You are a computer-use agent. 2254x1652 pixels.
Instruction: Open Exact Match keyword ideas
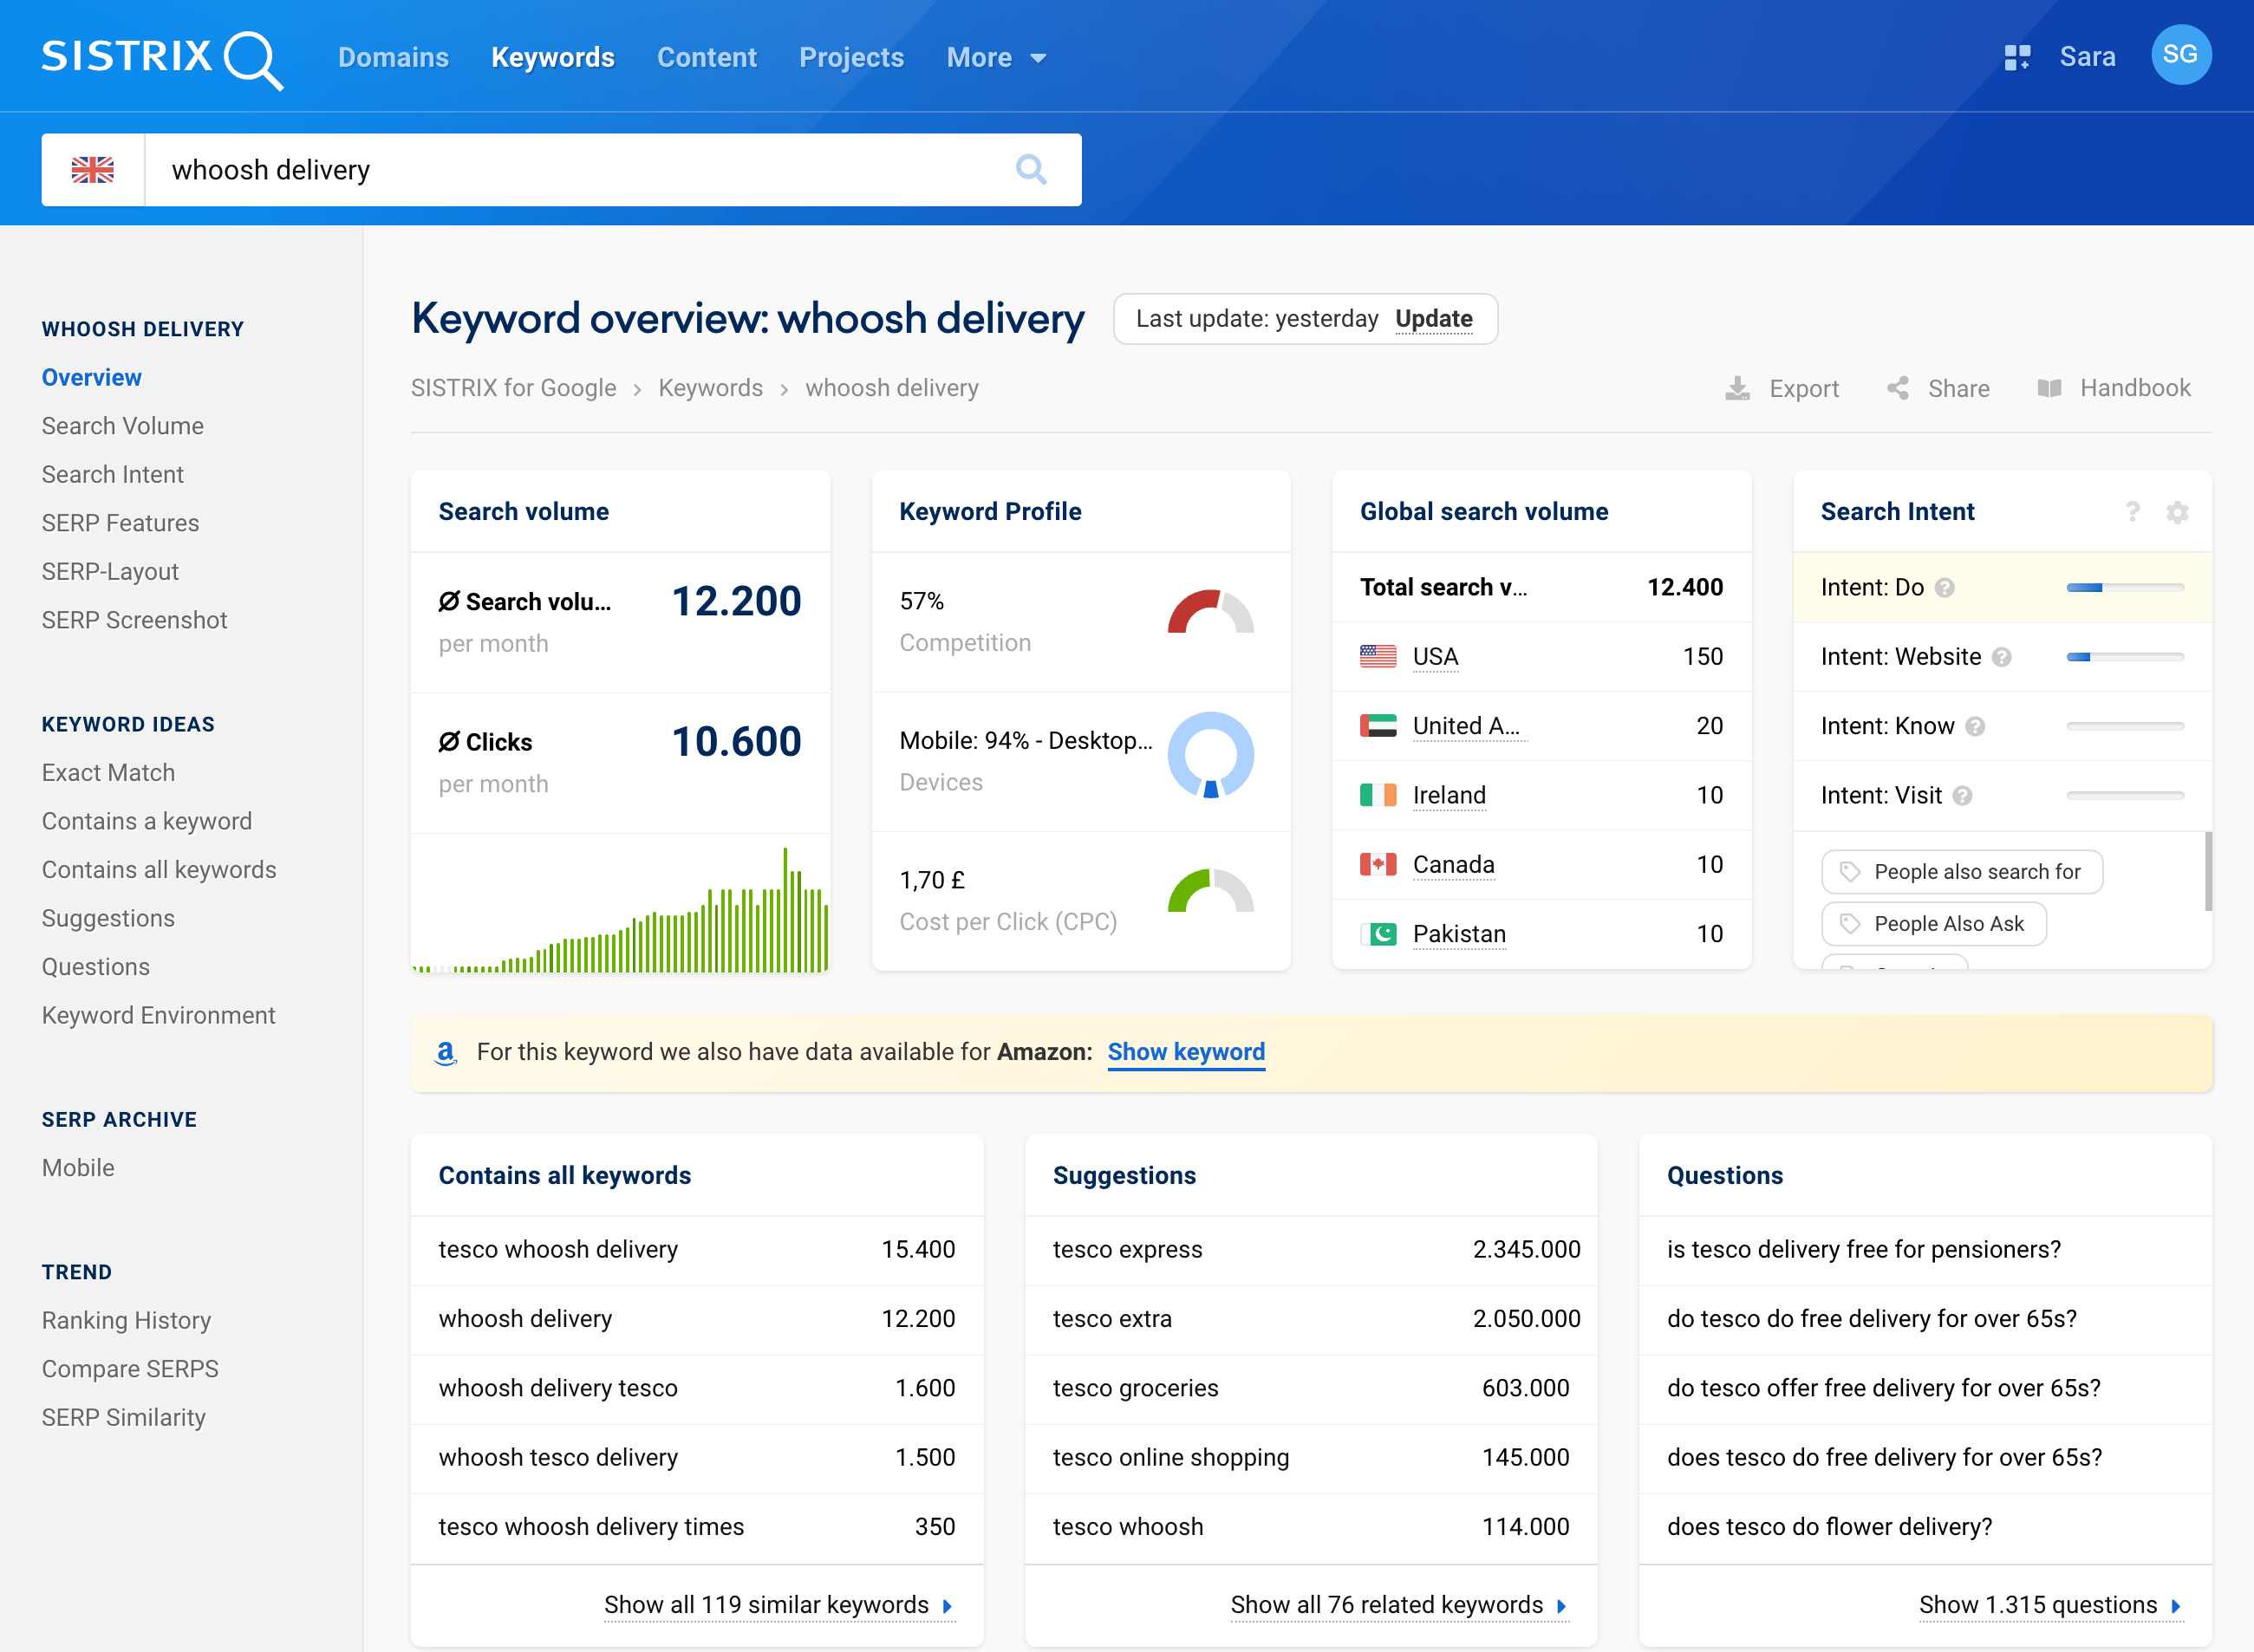tap(108, 773)
